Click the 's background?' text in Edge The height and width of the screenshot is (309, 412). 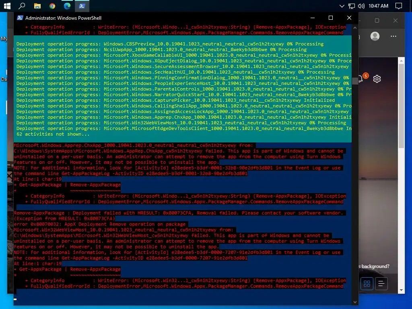pos(374,266)
